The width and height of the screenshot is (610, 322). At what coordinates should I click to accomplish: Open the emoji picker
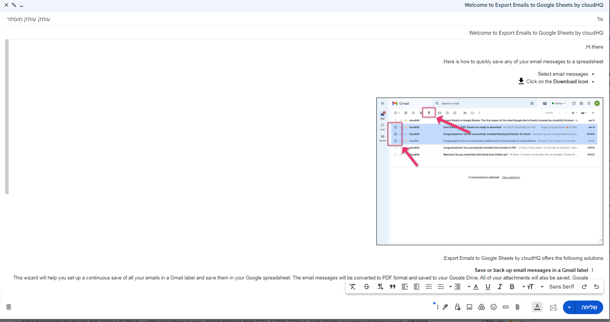click(494, 307)
